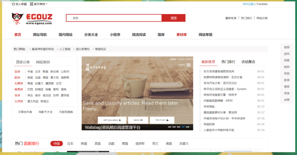
Task: Open 东方浩克健身减肥资讯网 entry
Action: pos(219,72)
